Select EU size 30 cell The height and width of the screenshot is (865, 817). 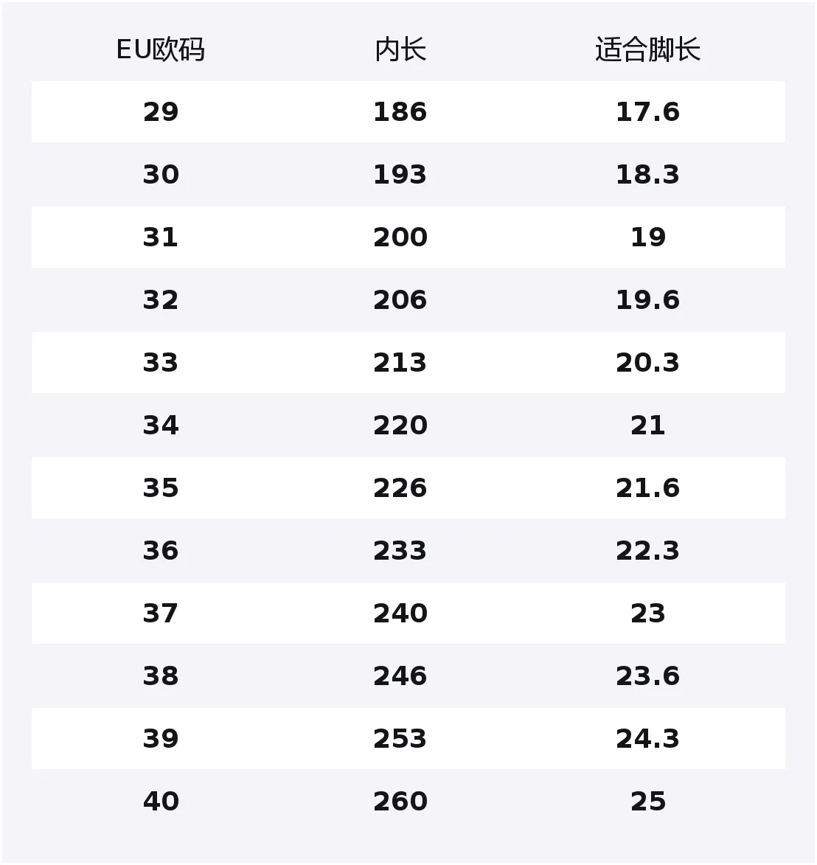(x=161, y=174)
